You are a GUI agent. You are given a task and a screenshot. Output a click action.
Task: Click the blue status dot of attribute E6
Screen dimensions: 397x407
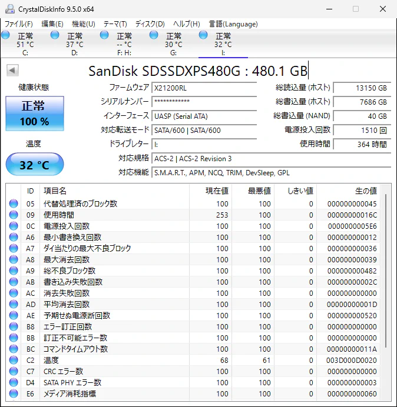pos(14,393)
